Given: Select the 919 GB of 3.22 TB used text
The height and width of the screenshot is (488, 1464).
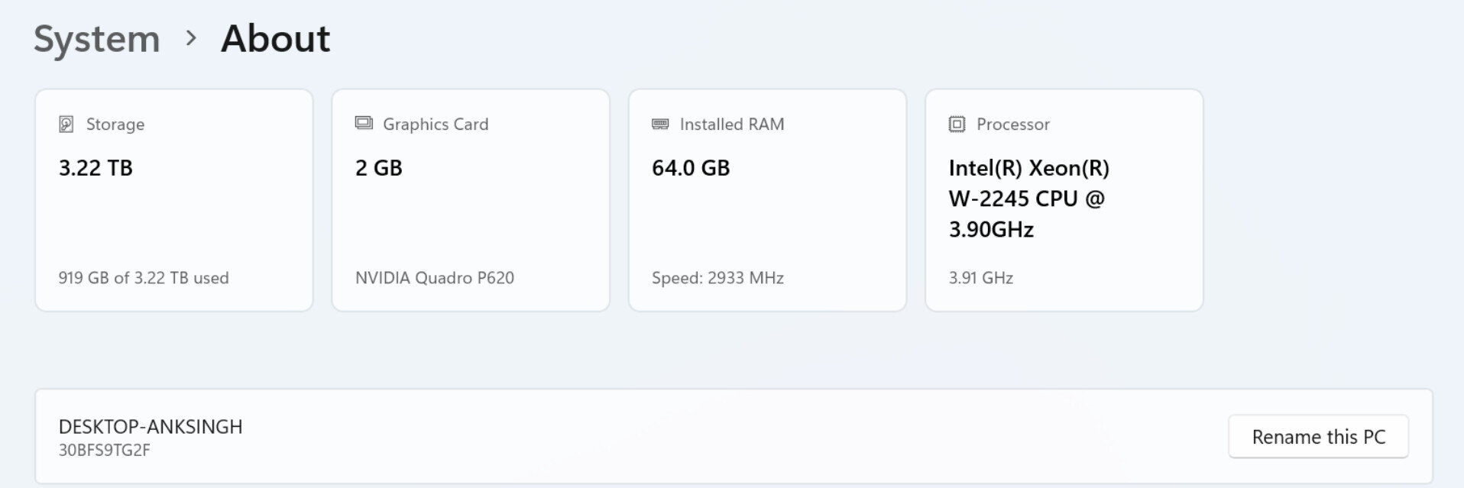Looking at the screenshot, I should pyautogui.click(x=144, y=278).
